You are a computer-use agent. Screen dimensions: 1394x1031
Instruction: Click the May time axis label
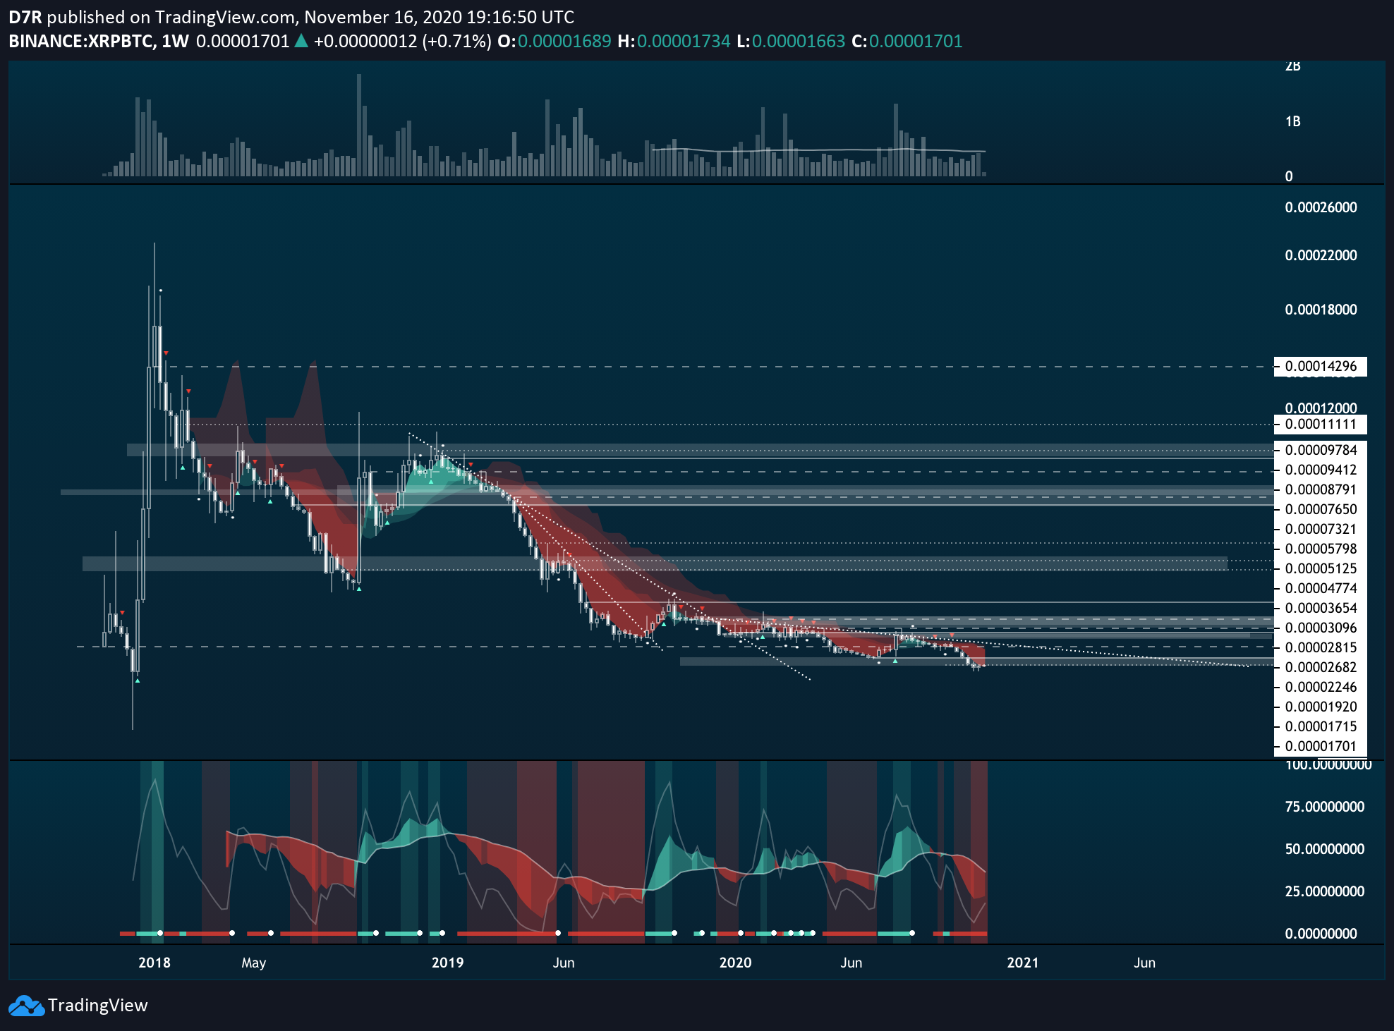(253, 963)
